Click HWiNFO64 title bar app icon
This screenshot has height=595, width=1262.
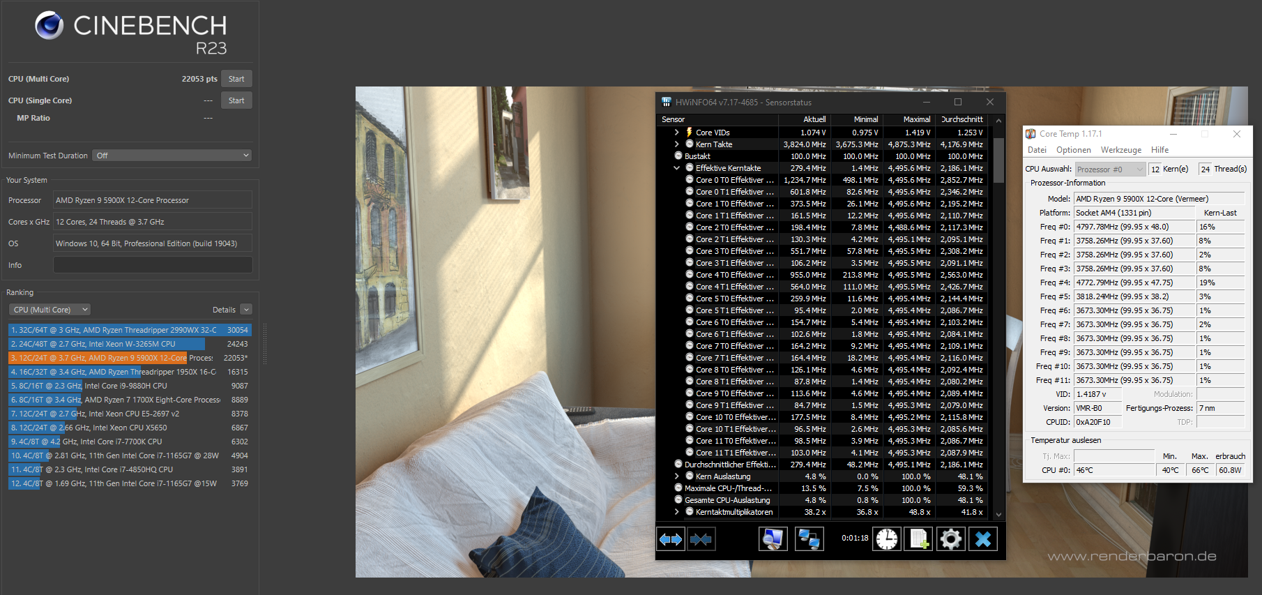click(x=667, y=102)
